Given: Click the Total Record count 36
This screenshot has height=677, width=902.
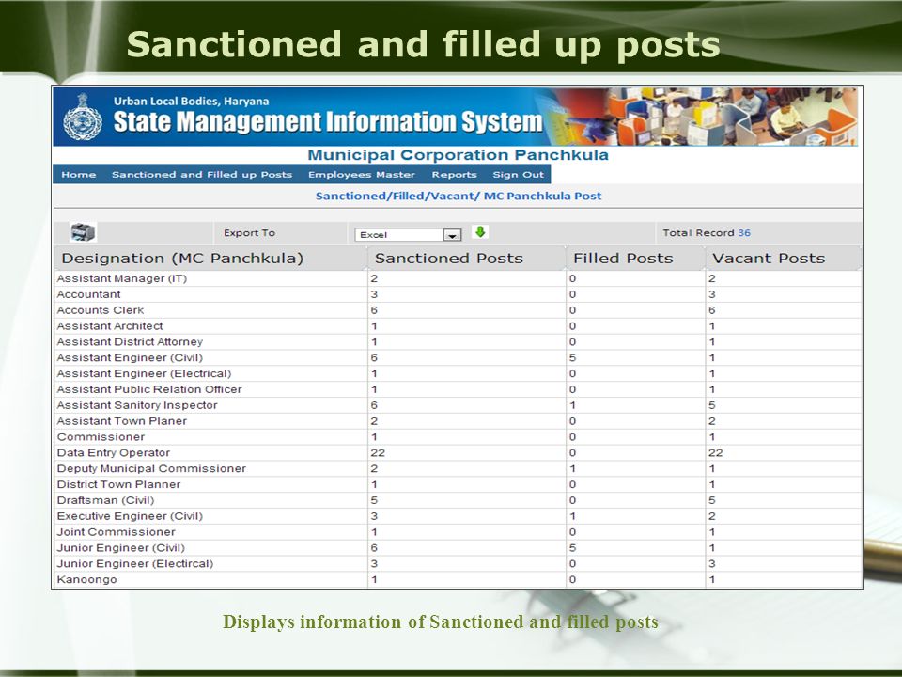Looking at the screenshot, I should point(744,232).
